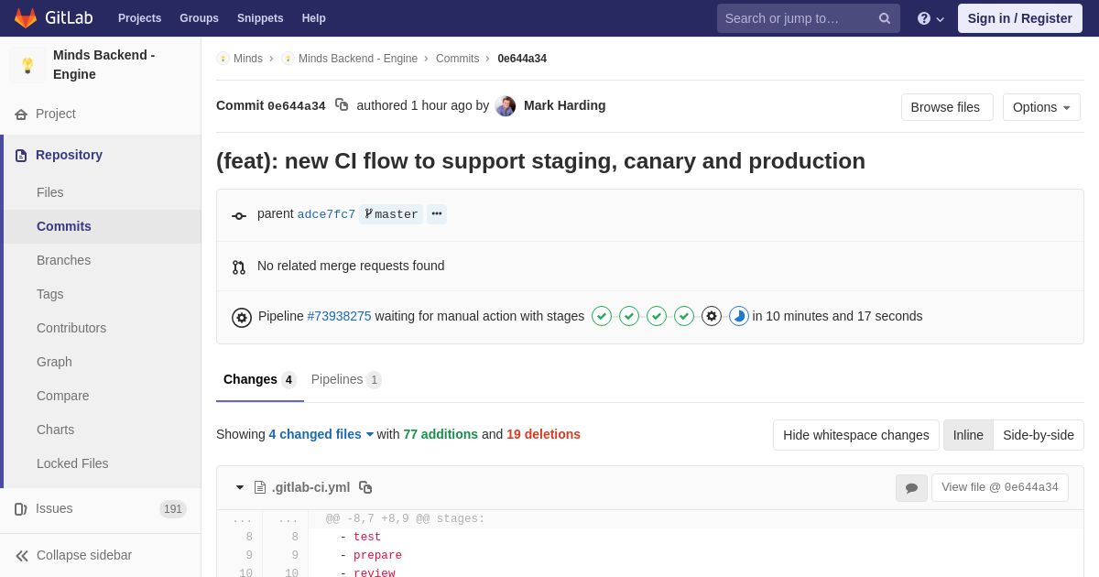The width and height of the screenshot is (1099, 577).
Task: Toggle comments with speech bubble button
Action: tap(911, 488)
